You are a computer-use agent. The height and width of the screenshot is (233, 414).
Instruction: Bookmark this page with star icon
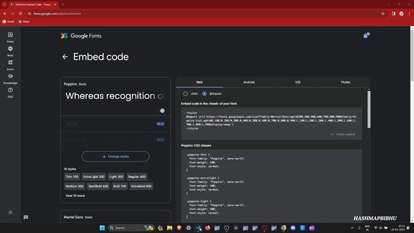coord(383,14)
